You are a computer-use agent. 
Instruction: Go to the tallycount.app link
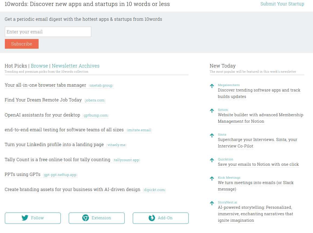pyautogui.click(x=126, y=160)
